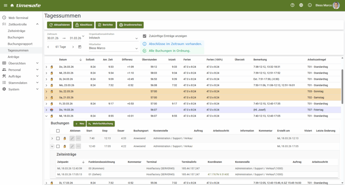Click Überstunden column header
Image resolution: width=345 pixels, height=185 pixels.
pos(149,60)
